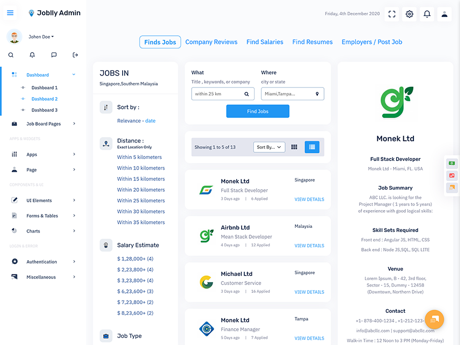Image resolution: width=460 pixels, height=345 pixels.
Task: Open Dashboard 2 in the sidebar
Action: 44,99
